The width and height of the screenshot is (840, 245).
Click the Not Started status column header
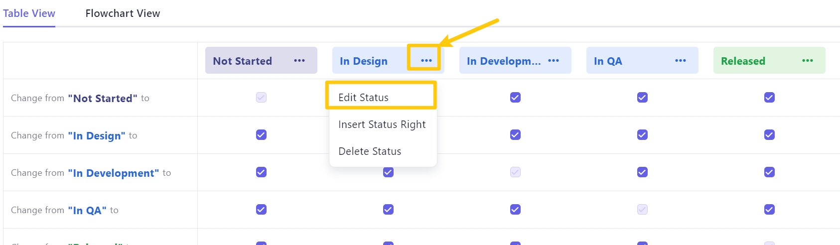point(243,61)
